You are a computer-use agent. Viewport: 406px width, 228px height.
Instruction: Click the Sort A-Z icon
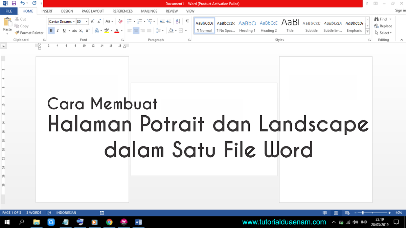coord(178,21)
